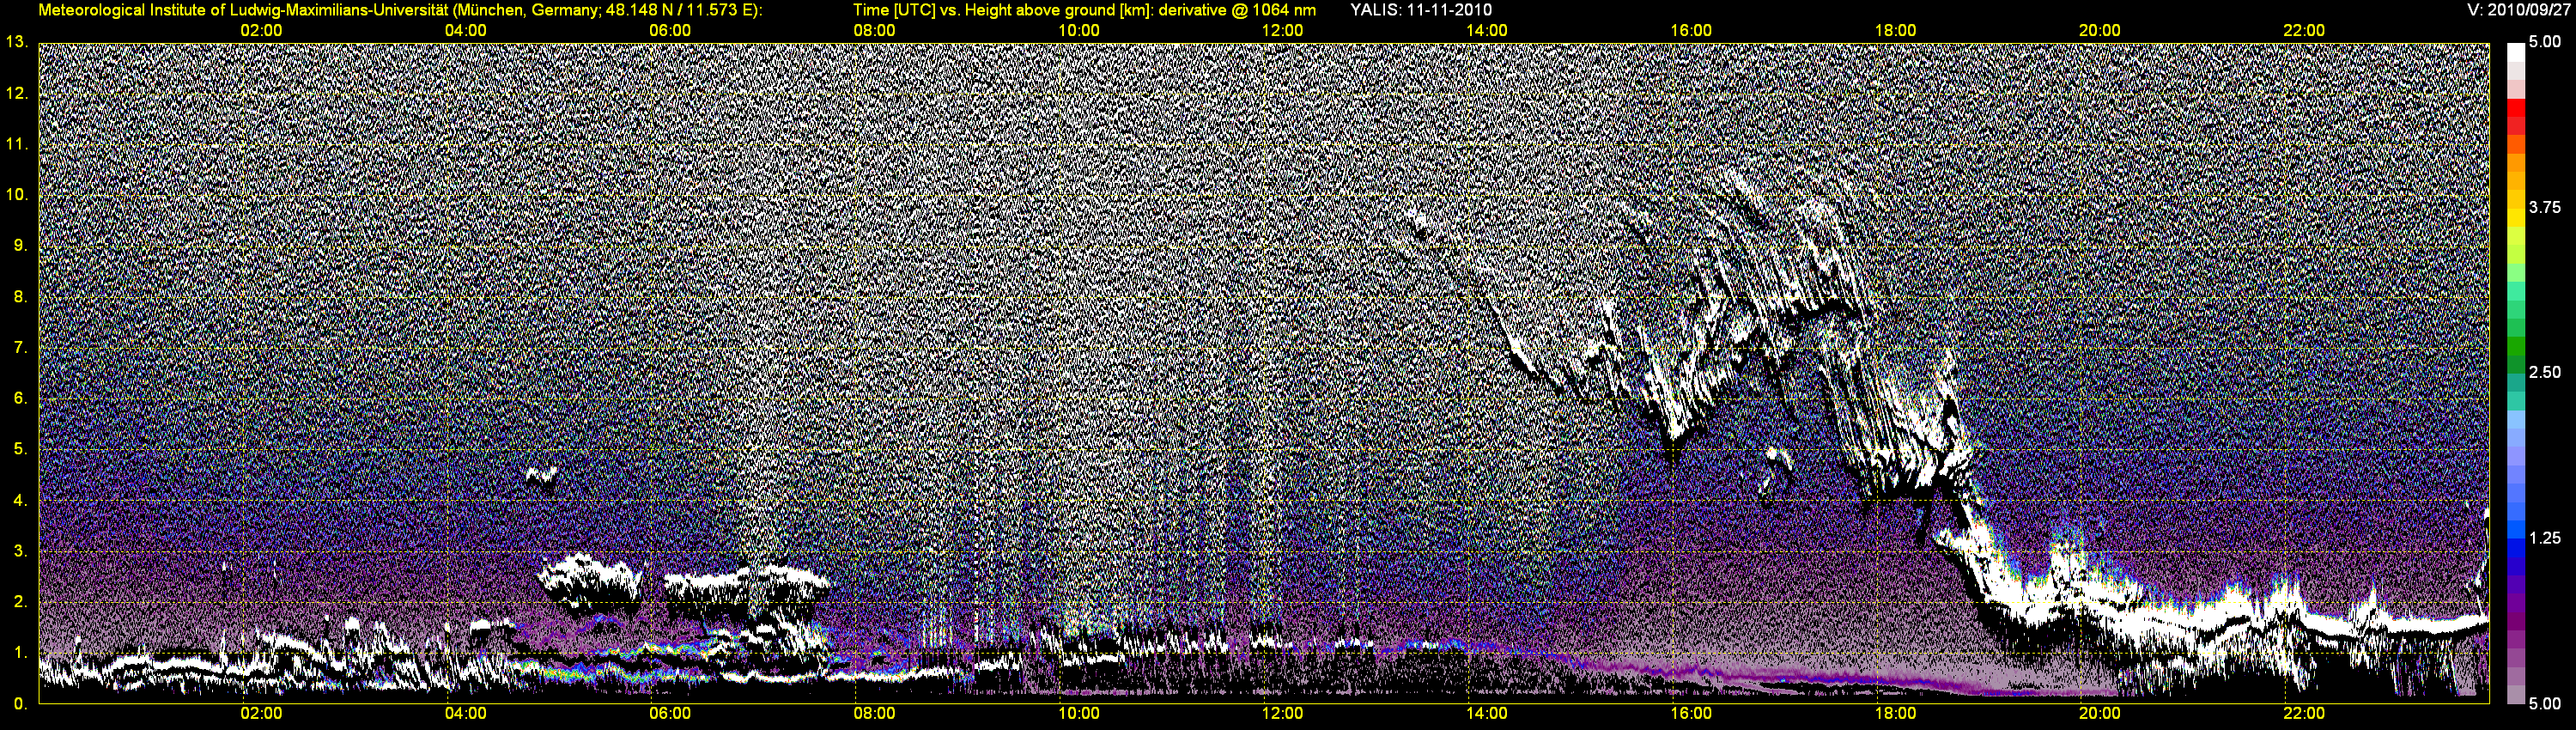Click the 12:00 label on the bottom time axis
Screen dimensions: 2576x730
point(1282,713)
